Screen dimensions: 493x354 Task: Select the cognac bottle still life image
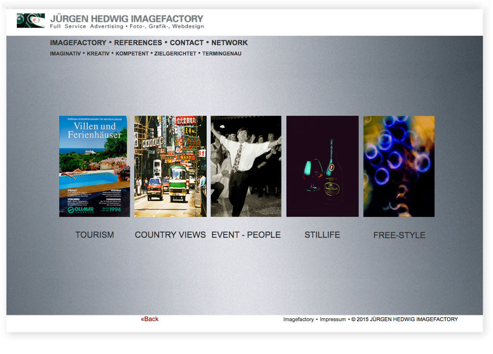322,166
